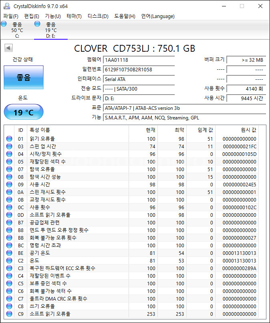Screen dimensions: 270x323
Task: Click status circle icon for ID 03 스핀 업 시간
Action: (9, 146)
